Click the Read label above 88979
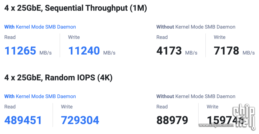The height and width of the screenshot is (134, 259). (162, 107)
